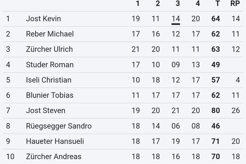
Task: Open Zürcher Andreas row
Action: pyautogui.click(x=123, y=156)
